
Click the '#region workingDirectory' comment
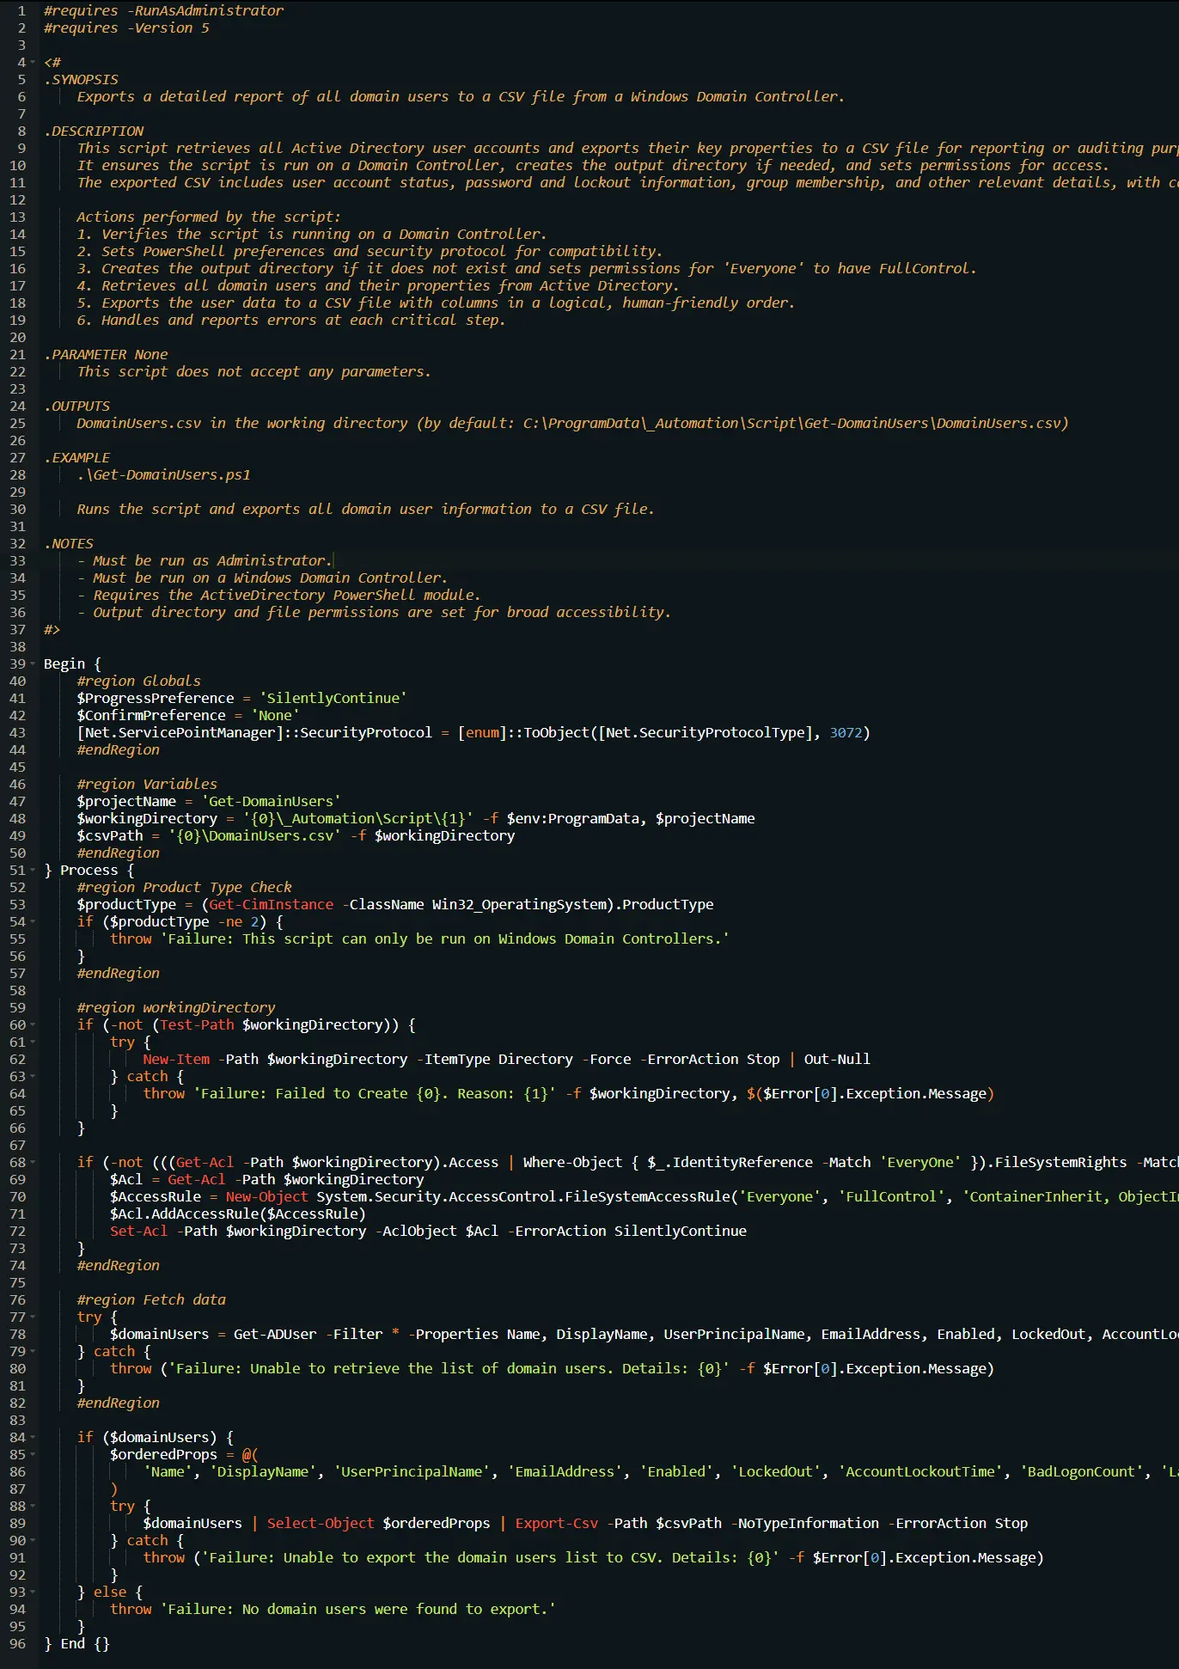coord(176,1007)
